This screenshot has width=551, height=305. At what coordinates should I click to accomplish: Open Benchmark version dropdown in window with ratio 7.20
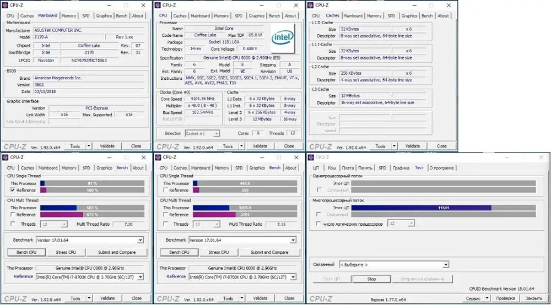[x=140, y=240]
